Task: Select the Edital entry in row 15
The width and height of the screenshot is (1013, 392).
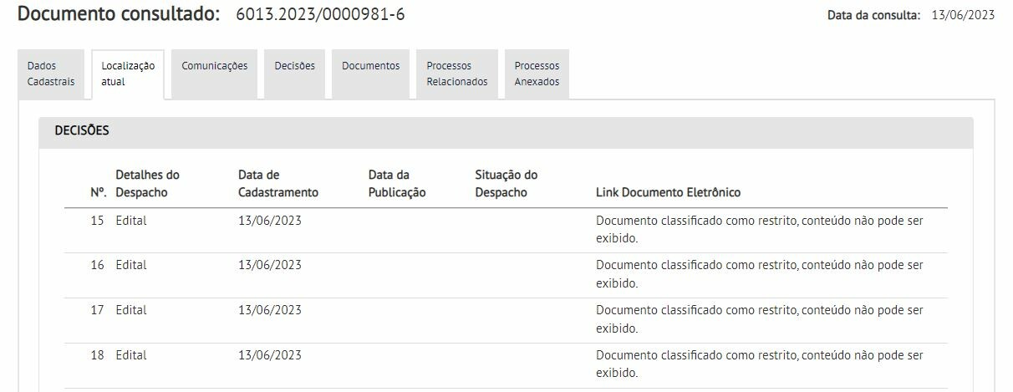Action: click(131, 221)
